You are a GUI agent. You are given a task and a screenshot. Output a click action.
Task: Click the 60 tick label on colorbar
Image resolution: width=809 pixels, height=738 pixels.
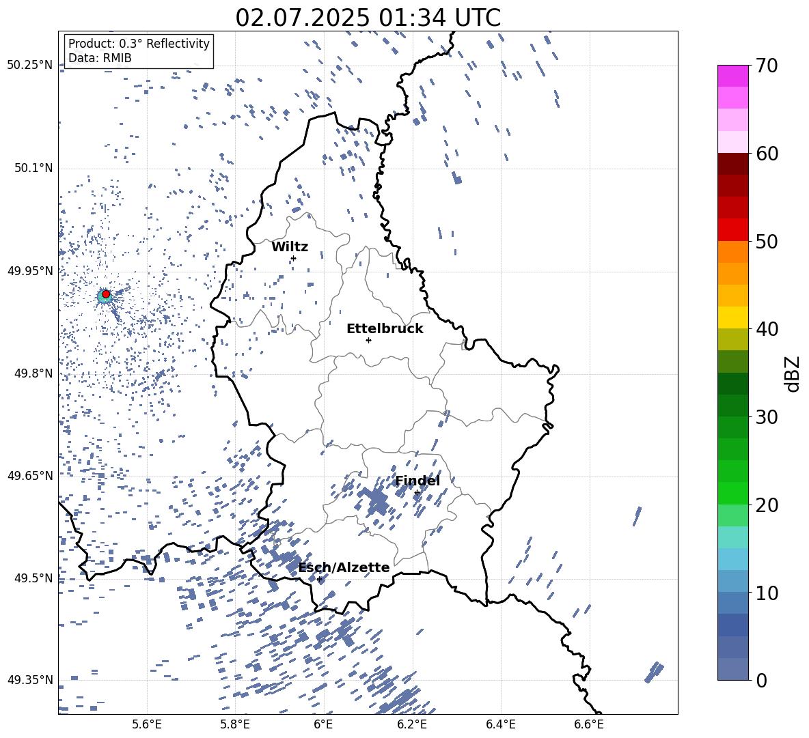(x=767, y=154)
